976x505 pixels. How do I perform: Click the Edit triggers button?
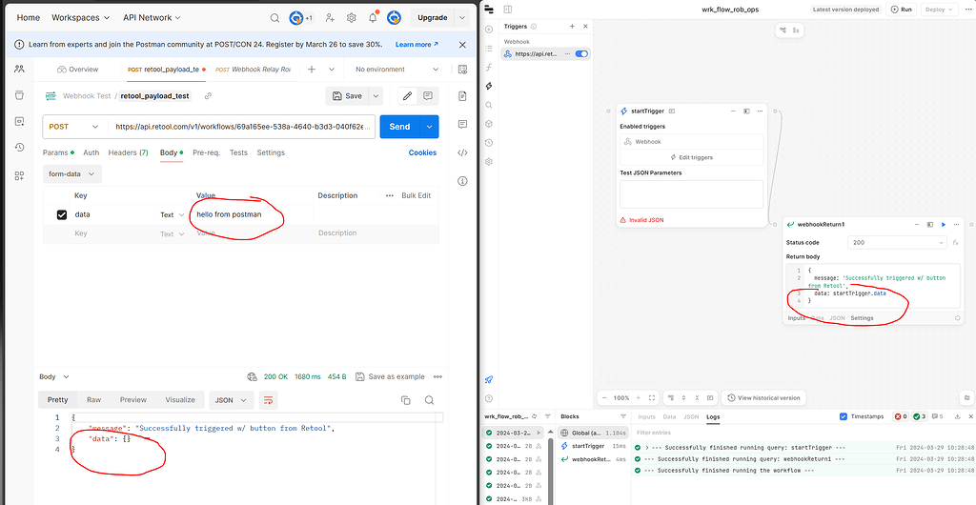pyautogui.click(x=690, y=157)
